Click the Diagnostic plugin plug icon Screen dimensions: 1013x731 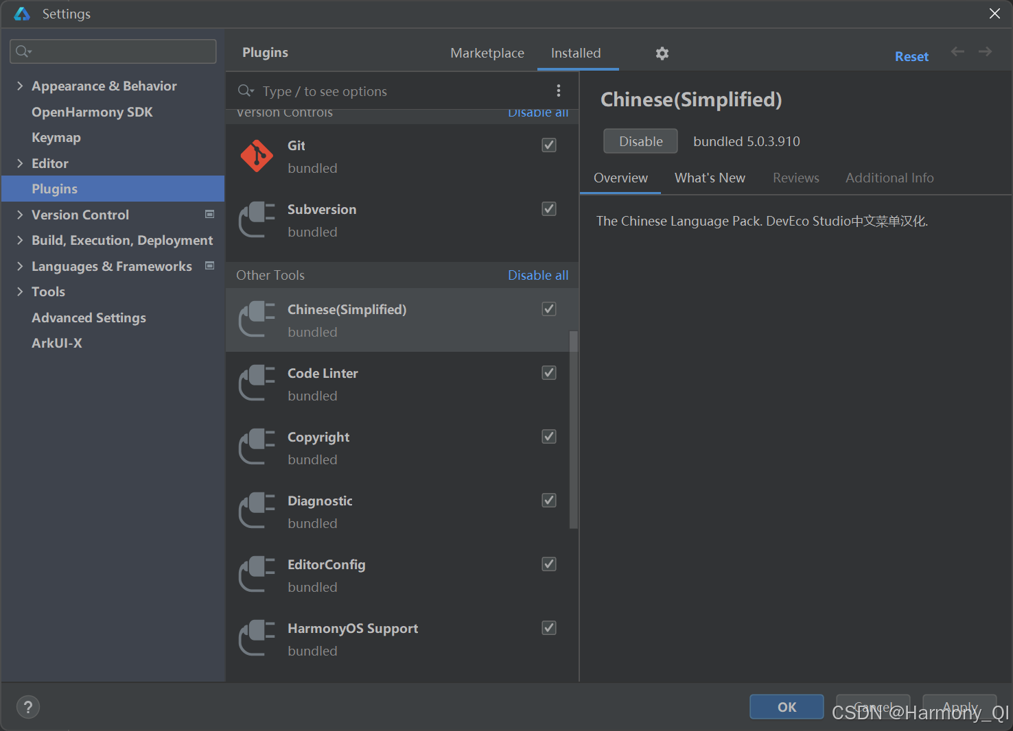[257, 511]
